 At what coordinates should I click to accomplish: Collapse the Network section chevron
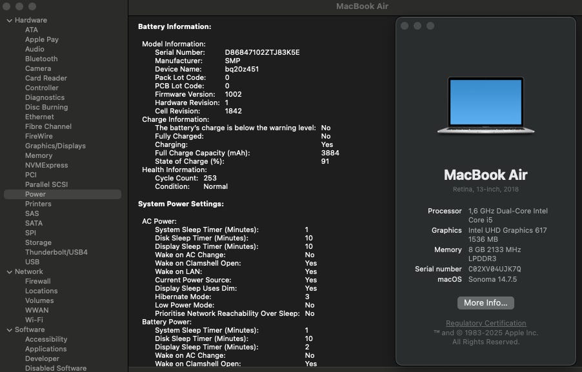click(9, 272)
